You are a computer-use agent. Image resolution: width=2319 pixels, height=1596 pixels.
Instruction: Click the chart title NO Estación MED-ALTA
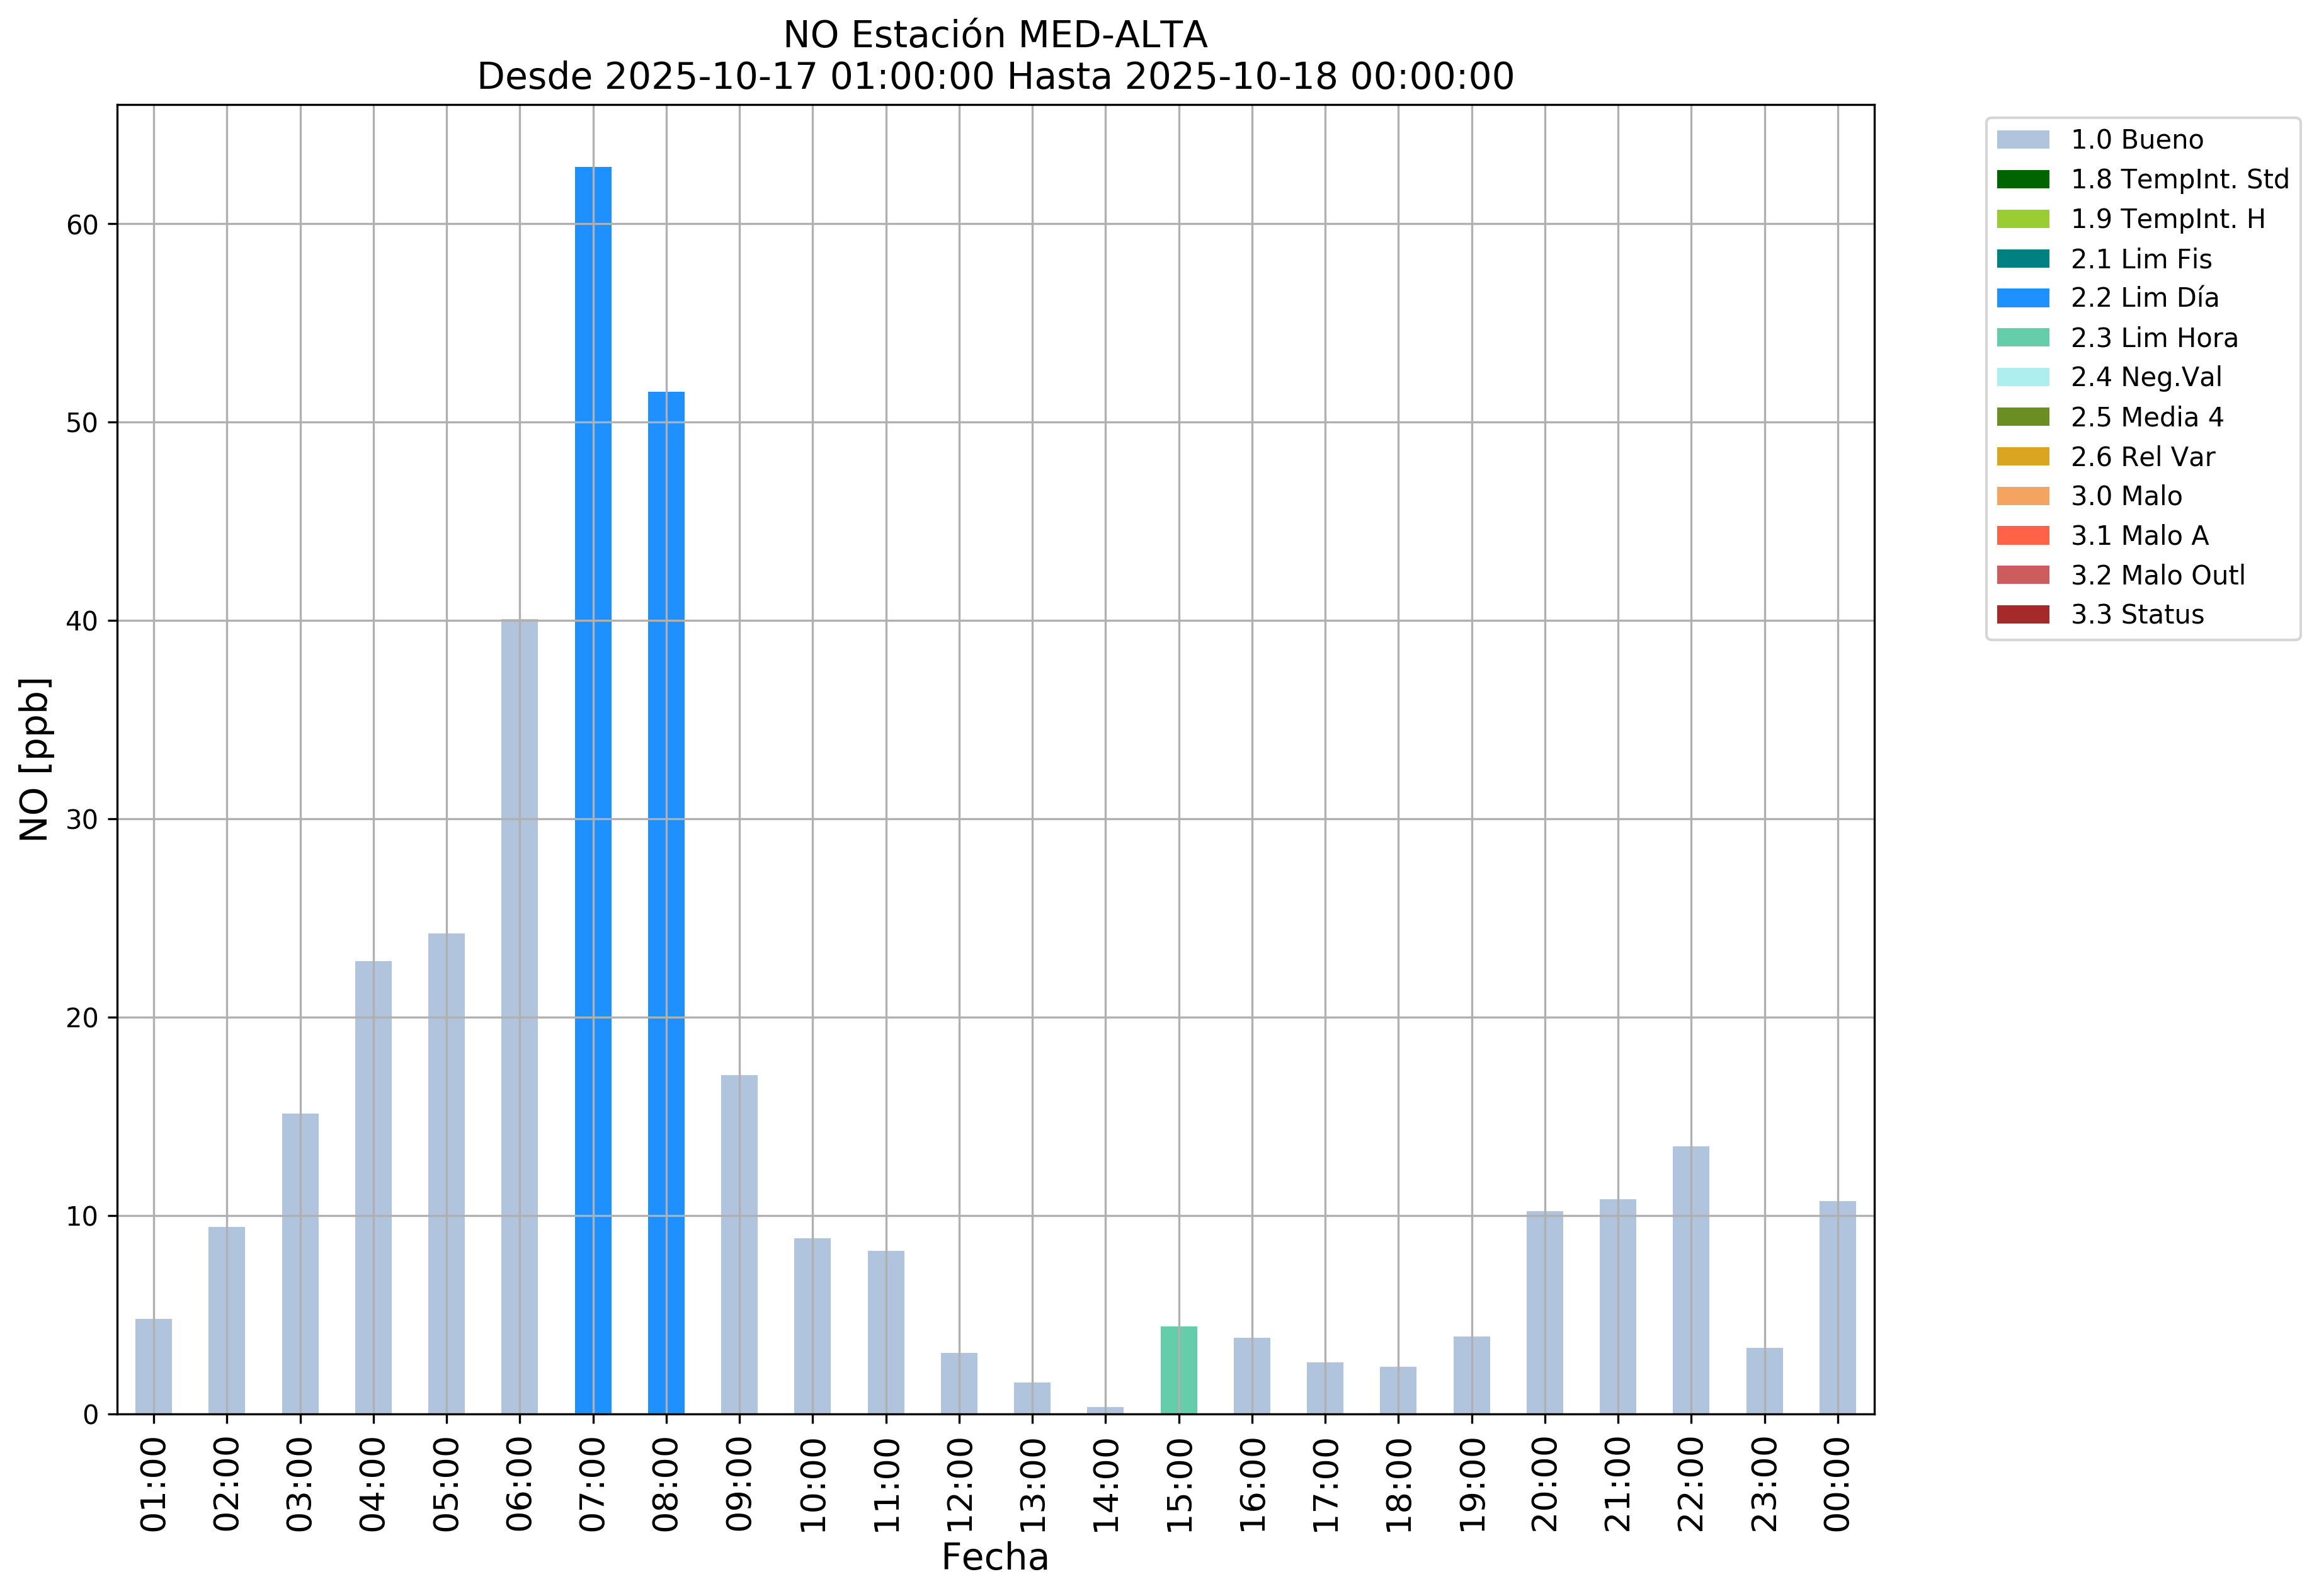[x=995, y=35]
